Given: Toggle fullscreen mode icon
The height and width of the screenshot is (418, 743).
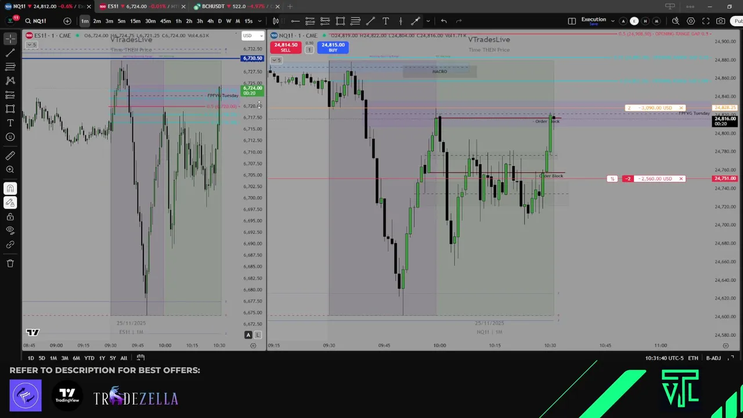Looking at the screenshot, I should 706,21.
